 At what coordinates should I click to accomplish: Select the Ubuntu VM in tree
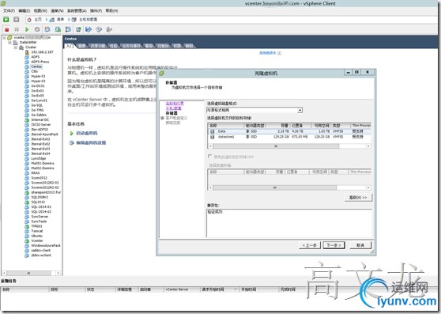[37, 236]
